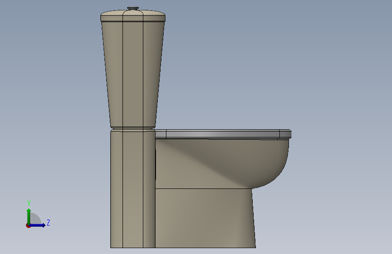Screen dimensions: 392x254
Task: Click the green Y axis arrow on the triad
Action: (29, 216)
